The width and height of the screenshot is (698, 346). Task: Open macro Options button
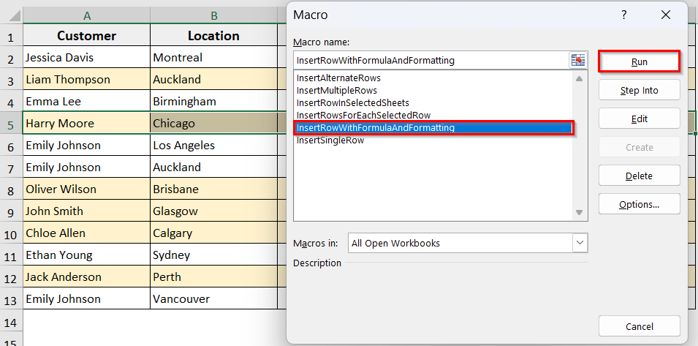(639, 204)
